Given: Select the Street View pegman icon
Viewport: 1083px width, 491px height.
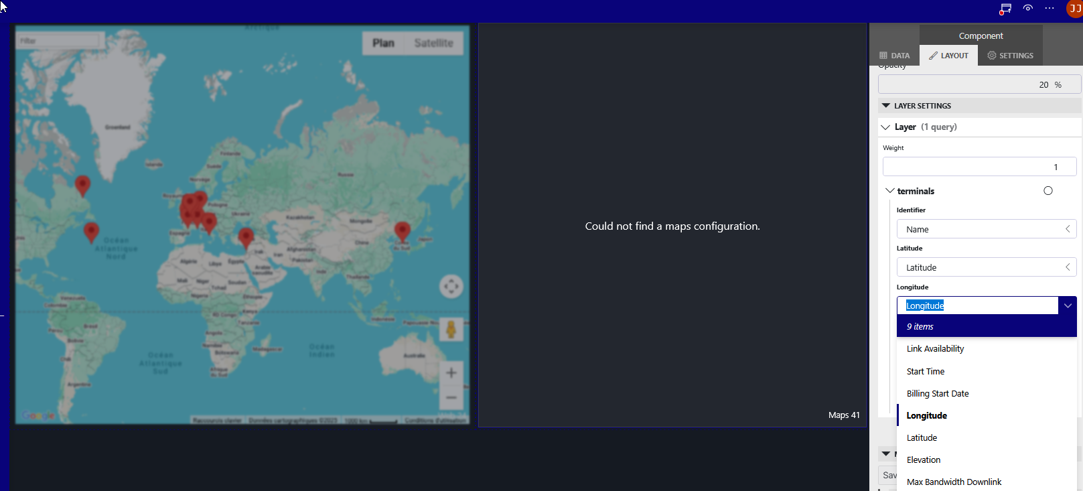Looking at the screenshot, I should [x=451, y=330].
